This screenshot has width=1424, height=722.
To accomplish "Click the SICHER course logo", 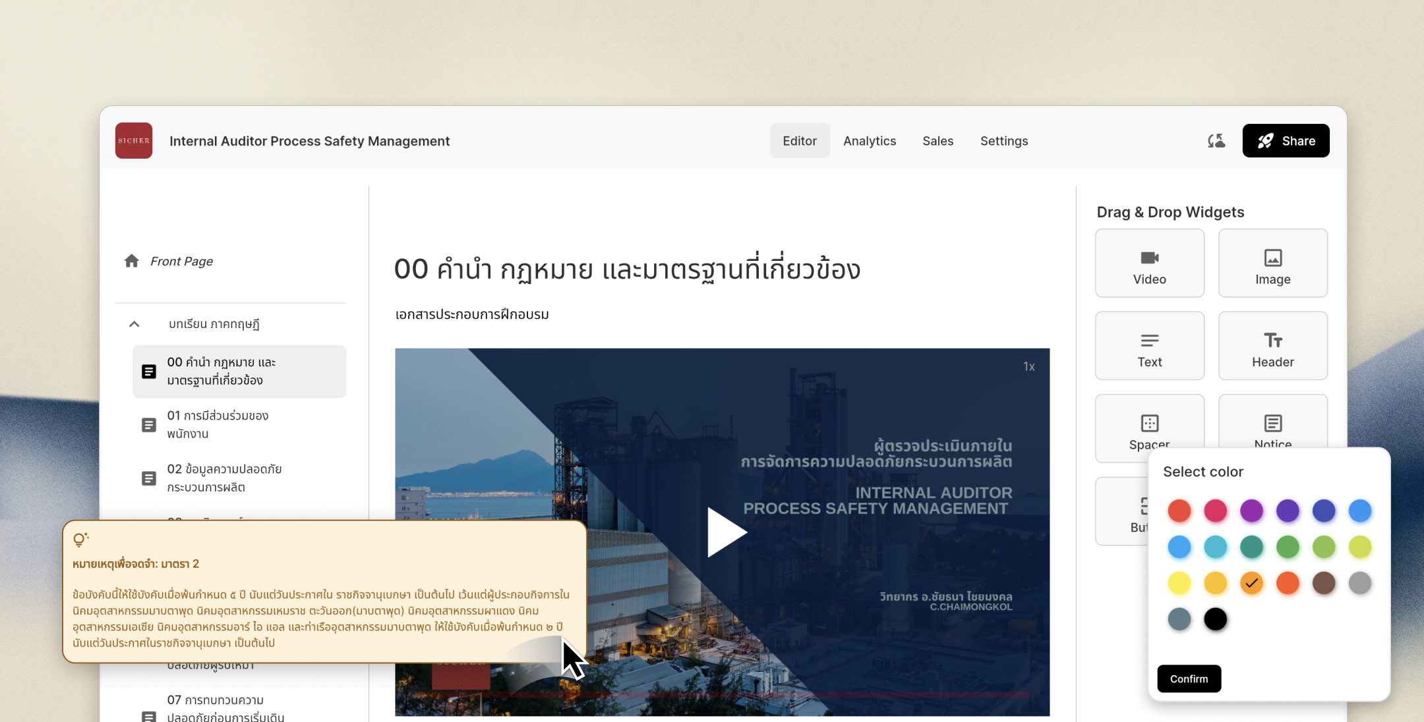I will 134,141.
